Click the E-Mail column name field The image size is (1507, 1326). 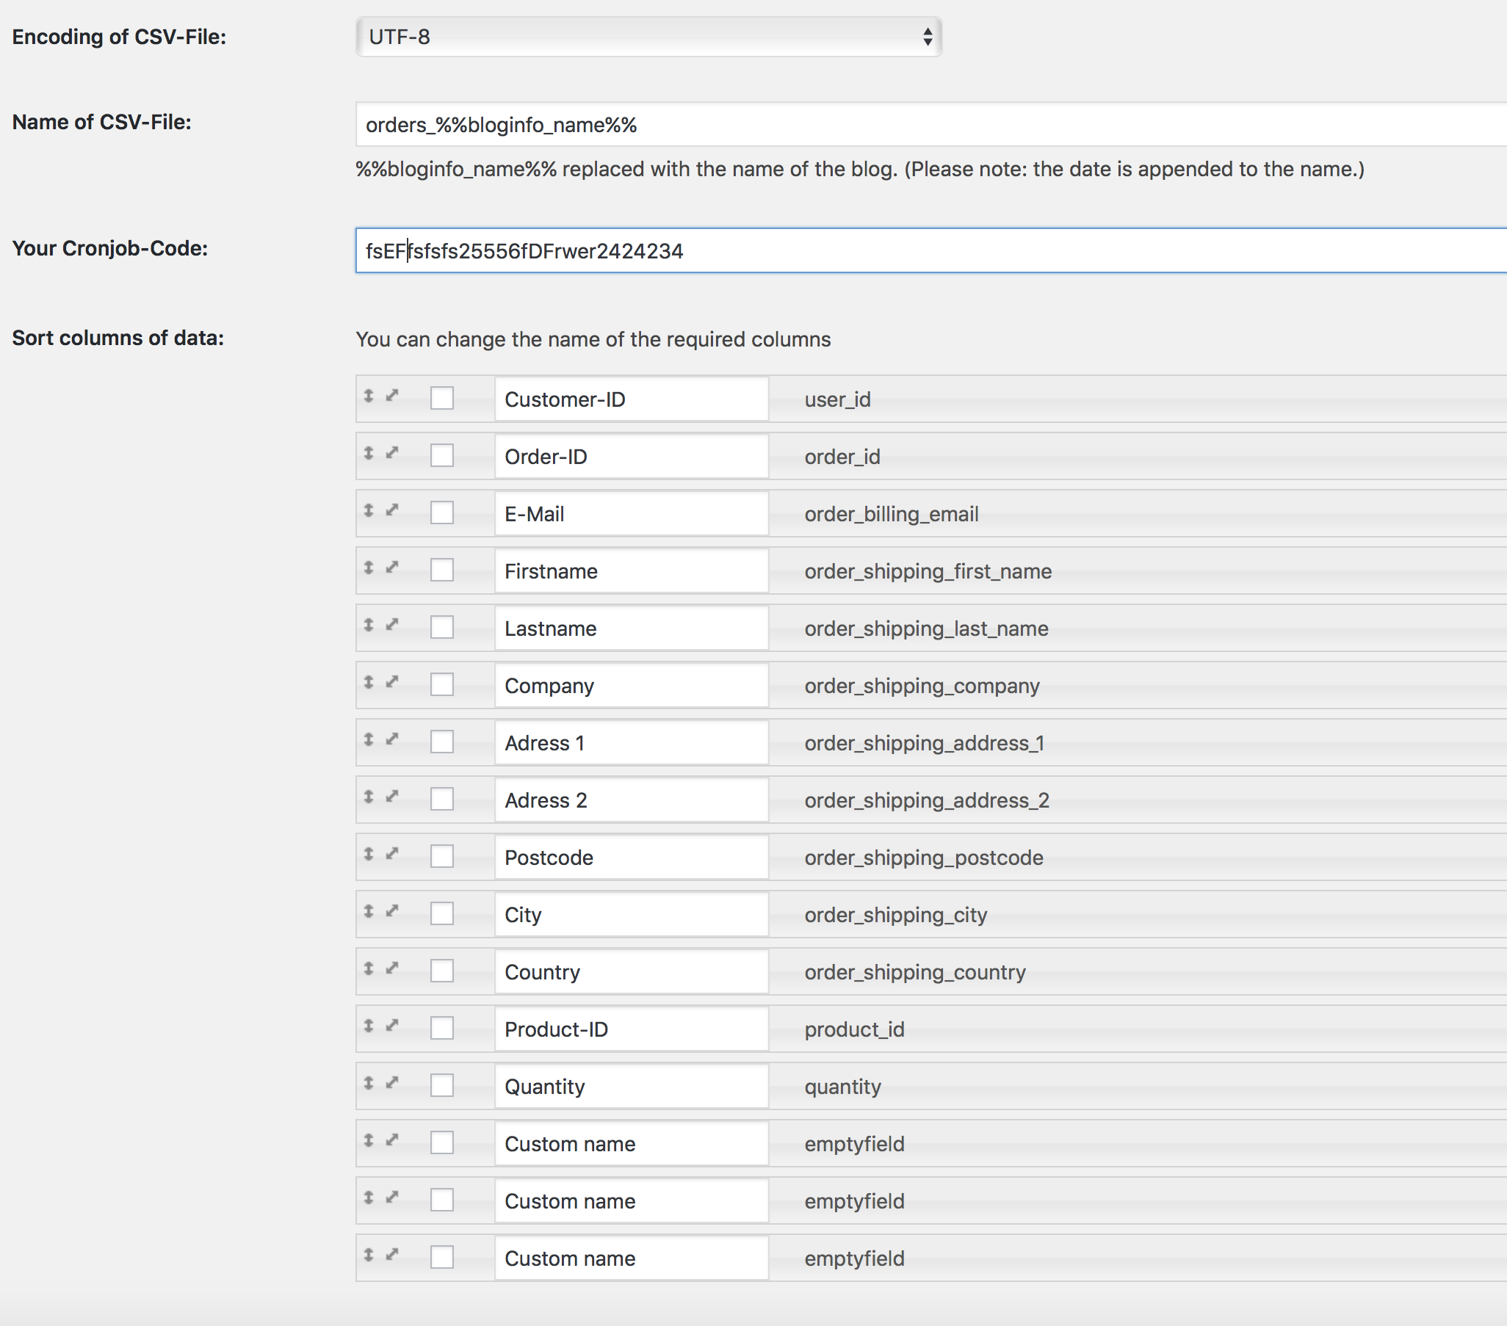pos(632,514)
